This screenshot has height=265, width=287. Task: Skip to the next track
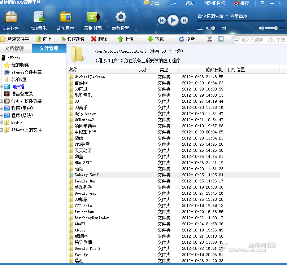[x=184, y=21]
